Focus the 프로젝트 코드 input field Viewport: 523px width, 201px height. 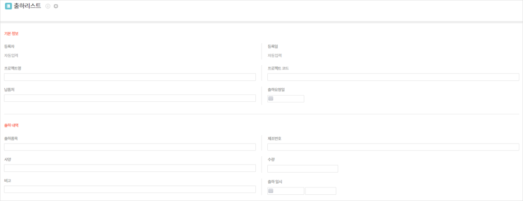393,77
